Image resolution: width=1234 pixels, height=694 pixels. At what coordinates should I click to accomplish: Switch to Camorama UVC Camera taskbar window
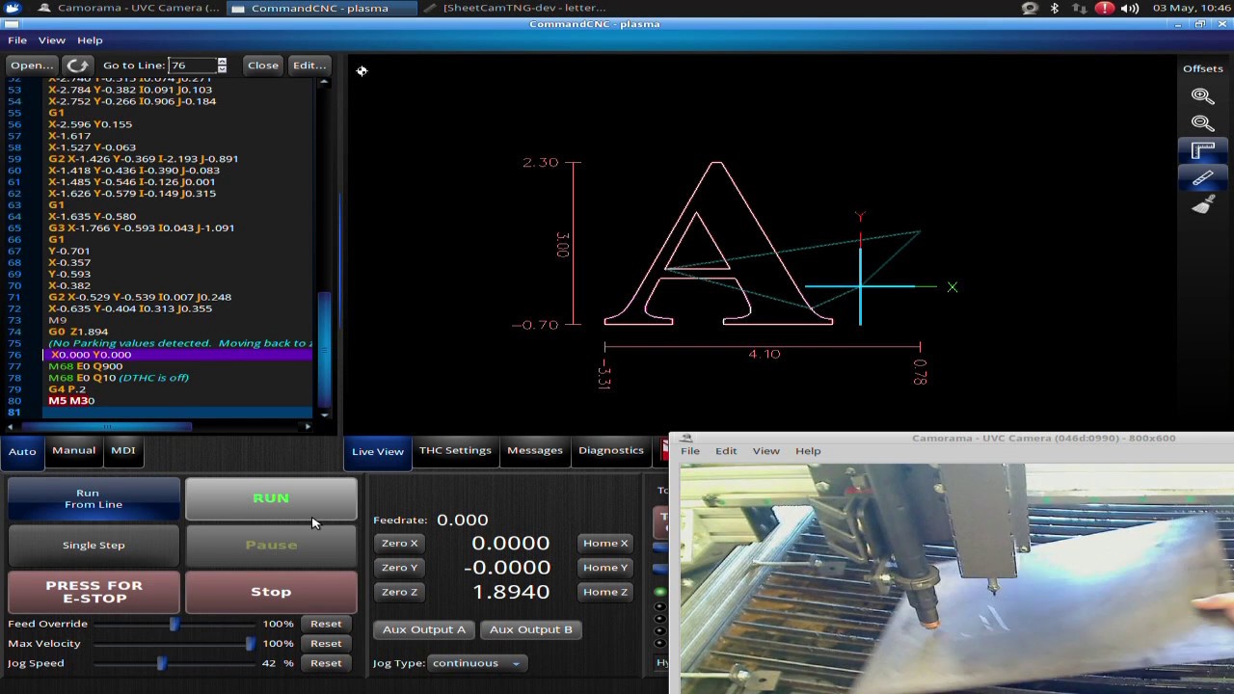click(x=129, y=8)
